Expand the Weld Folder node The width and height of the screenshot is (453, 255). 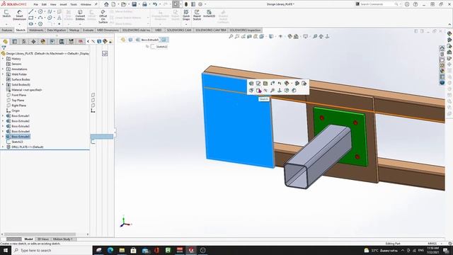3,74
